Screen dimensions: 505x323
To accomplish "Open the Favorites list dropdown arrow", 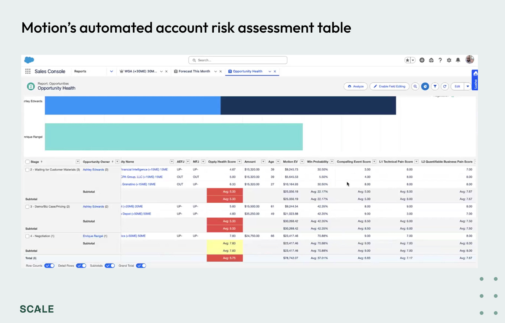I will point(413,60).
